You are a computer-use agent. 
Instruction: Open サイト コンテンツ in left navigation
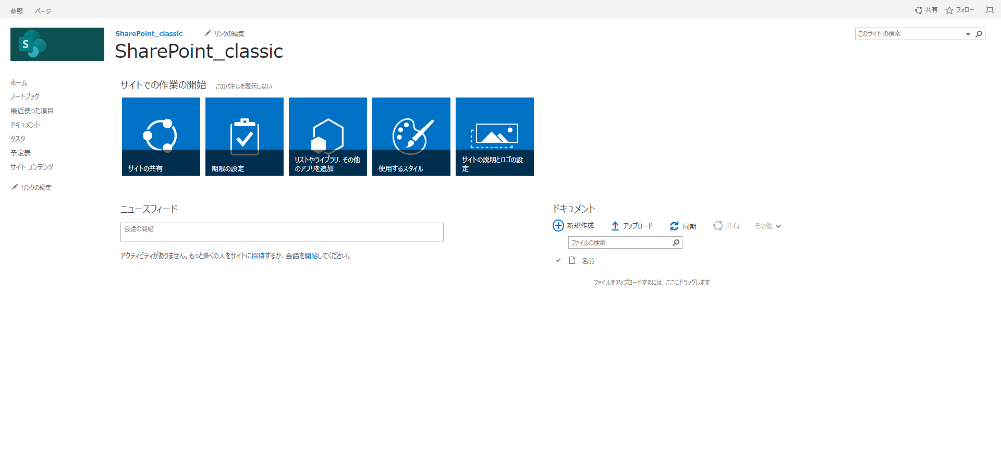[x=32, y=167]
